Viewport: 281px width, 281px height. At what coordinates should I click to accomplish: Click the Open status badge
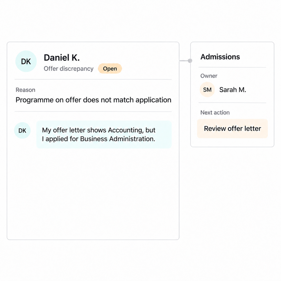(110, 69)
